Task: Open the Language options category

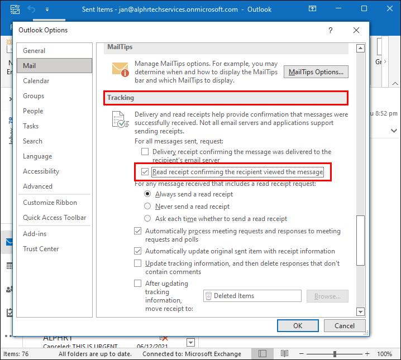Action: coord(55,156)
